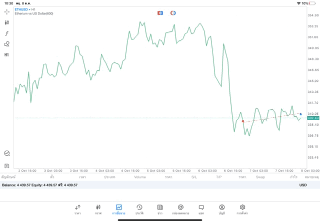
Task: Open the H1 timeframe selector
Action: 7,55
